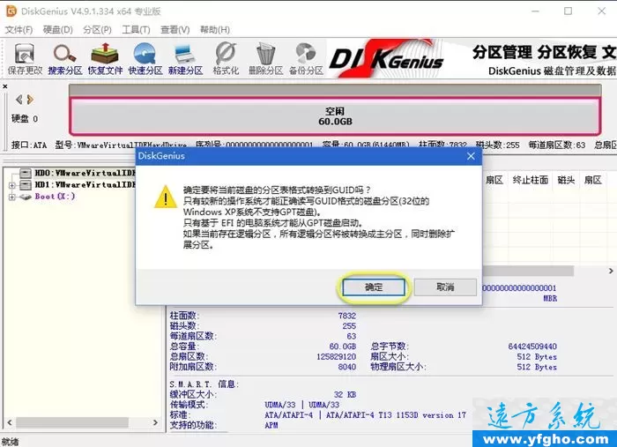Click the 缓冲区大小 value 32 KB
The height and width of the screenshot is (447, 617).
click(345, 394)
